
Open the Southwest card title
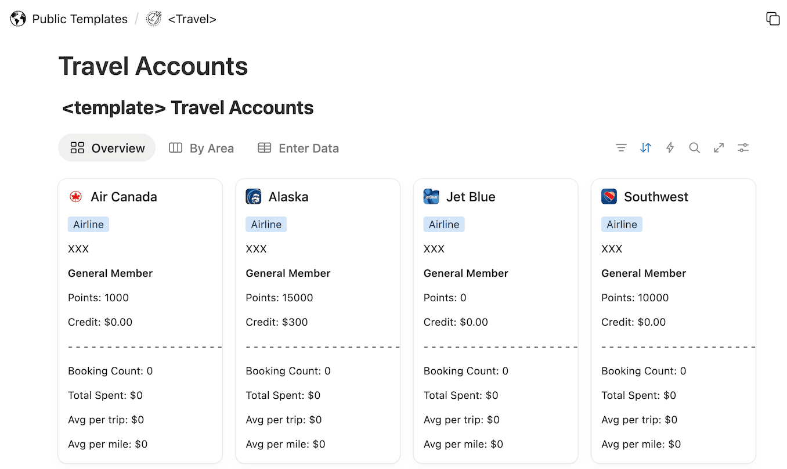[x=656, y=197]
